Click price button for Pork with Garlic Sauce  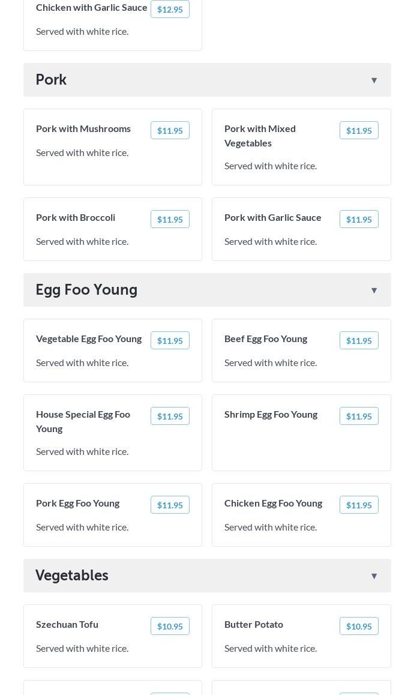click(359, 220)
